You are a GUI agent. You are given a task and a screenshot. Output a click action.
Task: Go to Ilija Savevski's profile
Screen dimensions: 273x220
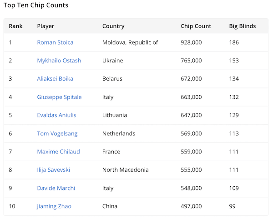coord(54,170)
